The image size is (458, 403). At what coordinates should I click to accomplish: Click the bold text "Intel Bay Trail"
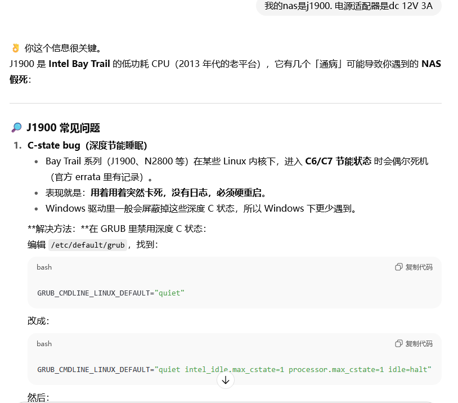pyautogui.click(x=79, y=64)
